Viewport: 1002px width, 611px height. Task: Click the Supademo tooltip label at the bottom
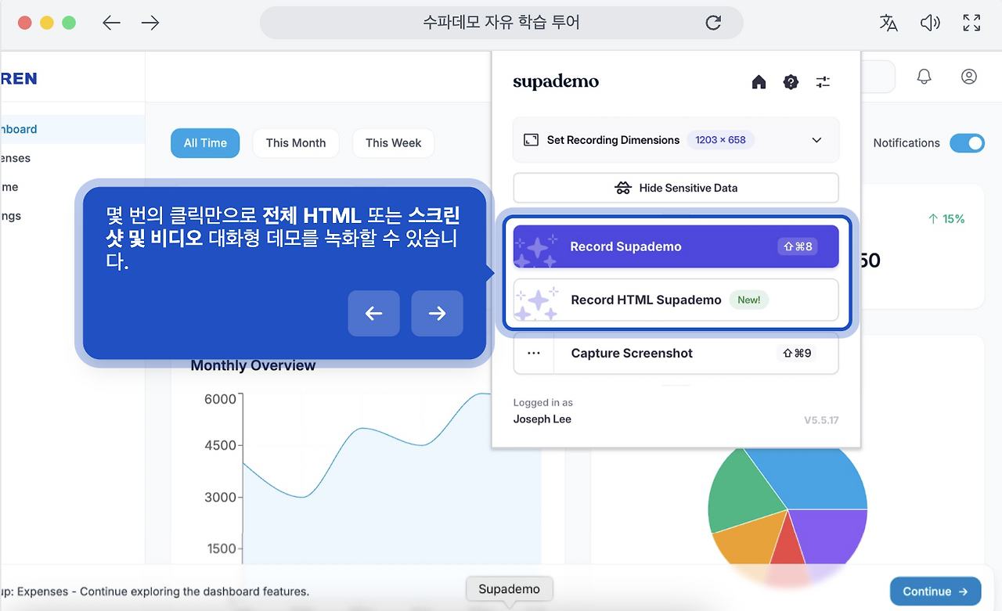point(509,589)
